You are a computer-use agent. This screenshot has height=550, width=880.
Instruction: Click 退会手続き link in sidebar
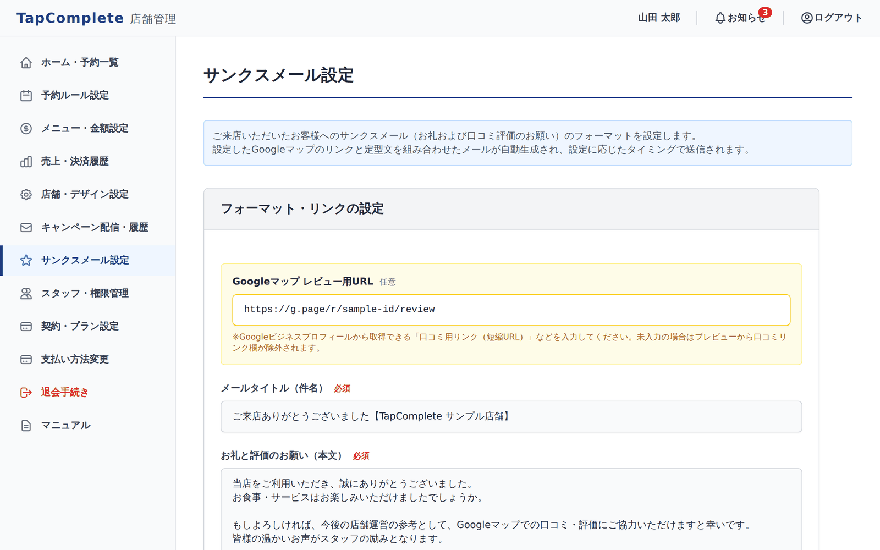tap(88, 392)
